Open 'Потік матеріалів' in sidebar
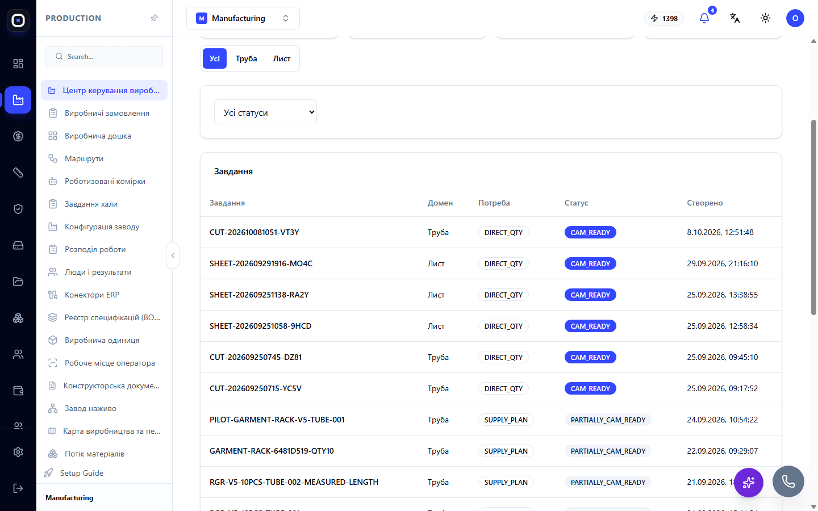The width and height of the screenshot is (818, 511). [104, 454]
